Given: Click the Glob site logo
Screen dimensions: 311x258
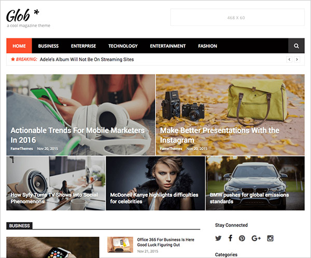Looking at the screenshot, I should click(23, 16).
